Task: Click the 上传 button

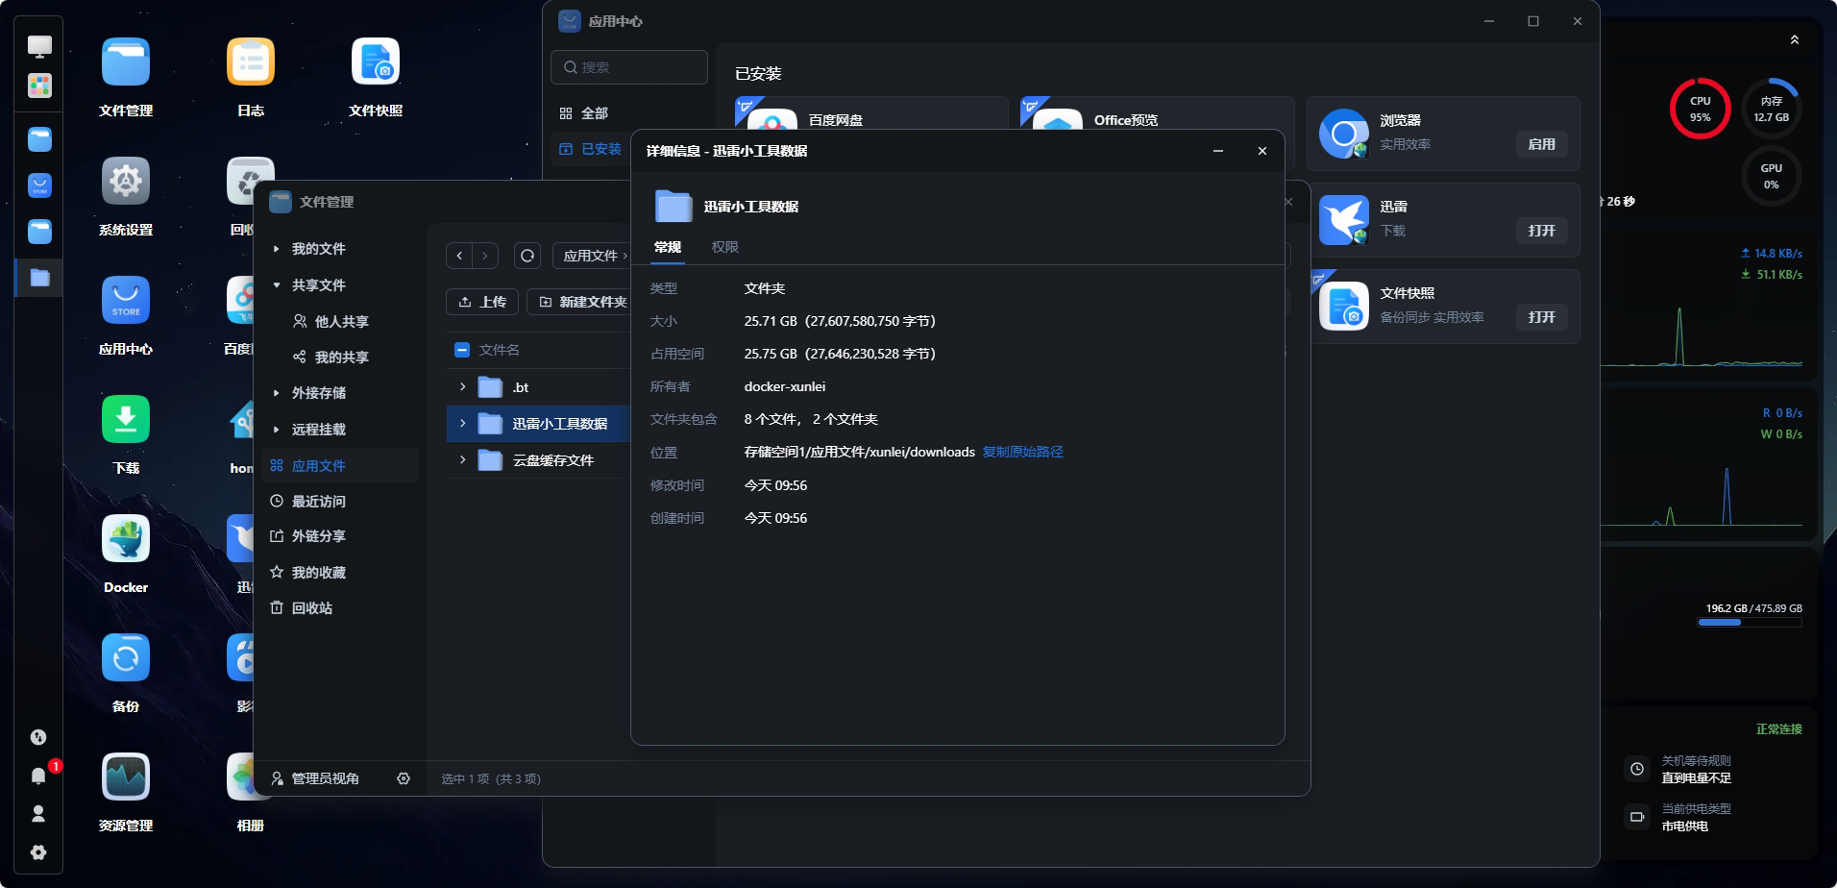Action: pyautogui.click(x=482, y=302)
